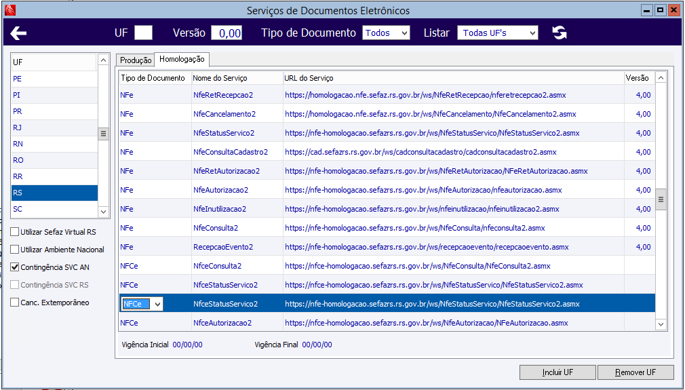Click the Remover UF button
This screenshot has width=685, height=390.
click(635, 372)
